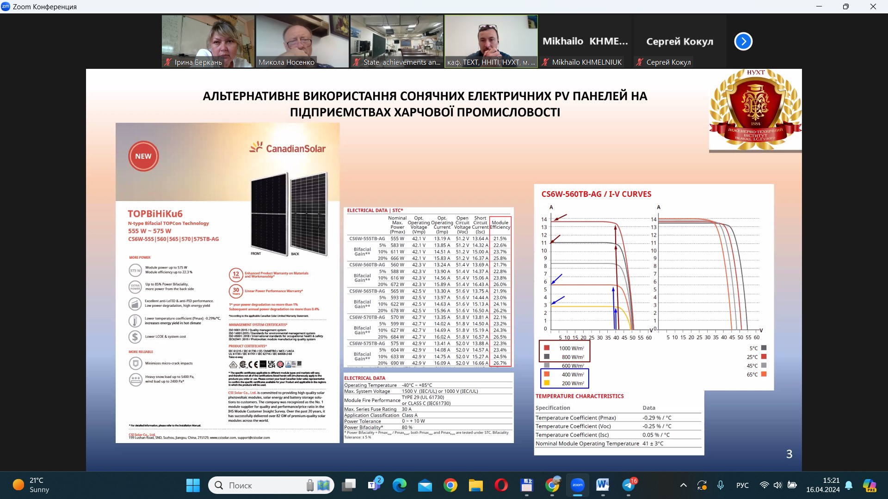Open Microsoft Teams from the taskbar
Viewport: 888px width, 499px height.
click(374, 485)
